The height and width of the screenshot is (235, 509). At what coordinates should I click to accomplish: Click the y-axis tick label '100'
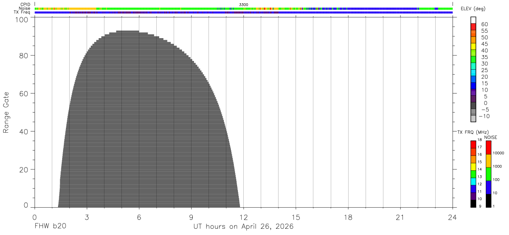click(22, 19)
